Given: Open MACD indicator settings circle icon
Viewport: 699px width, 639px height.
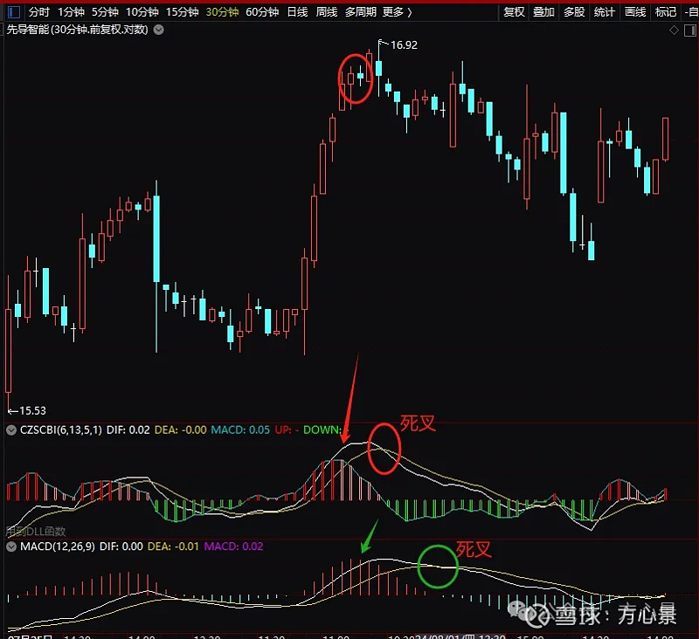Looking at the screenshot, I should tap(11, 546).
